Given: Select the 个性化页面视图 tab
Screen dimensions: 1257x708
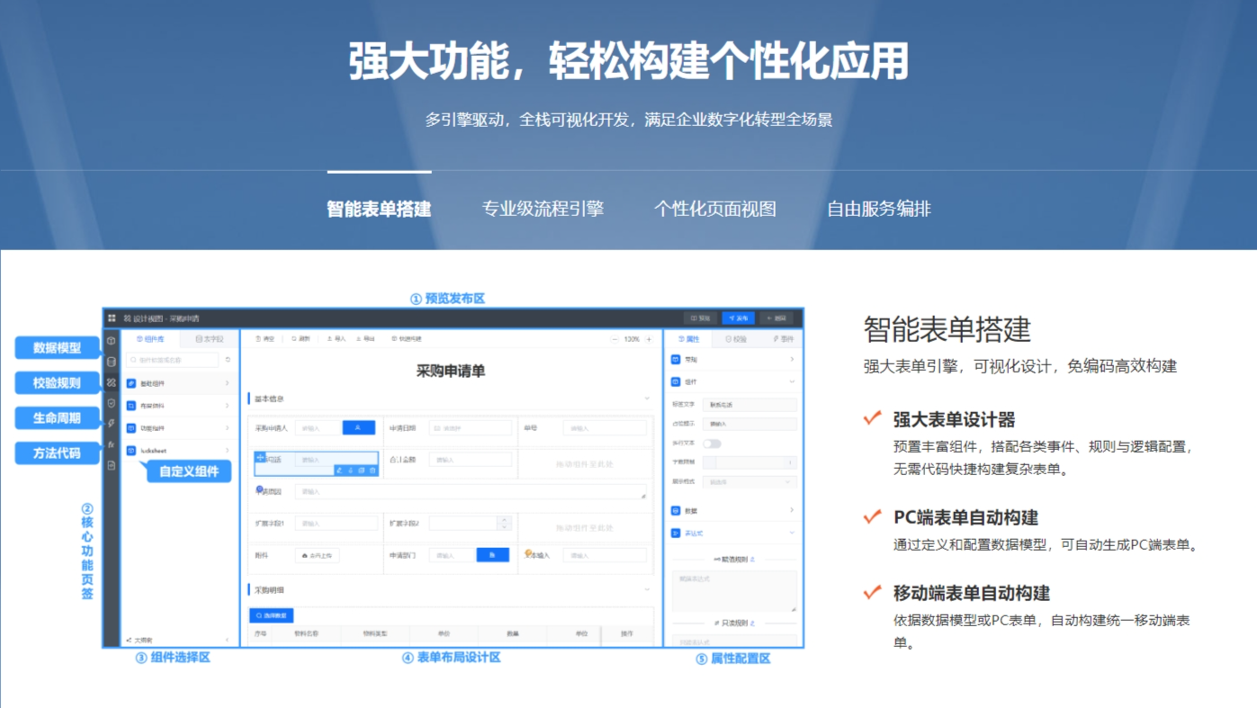Looking at the screenshot, I should pyautogui.click(x=714, y=210).
